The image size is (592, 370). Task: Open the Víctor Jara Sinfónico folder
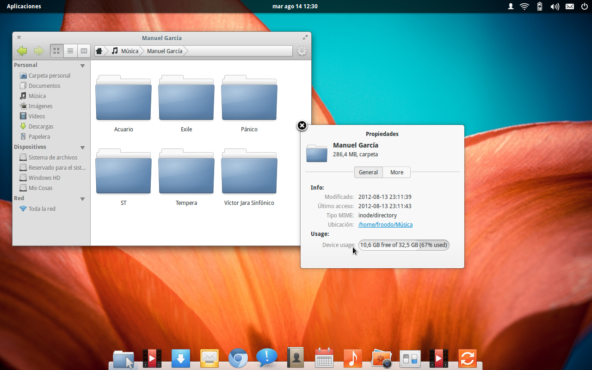[x=249, y=171]
